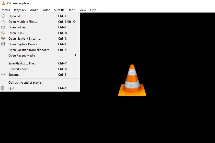The height and width of the screenshot is (143, 215).
Task: Open the Playback menu
Action: coord(20,10)
